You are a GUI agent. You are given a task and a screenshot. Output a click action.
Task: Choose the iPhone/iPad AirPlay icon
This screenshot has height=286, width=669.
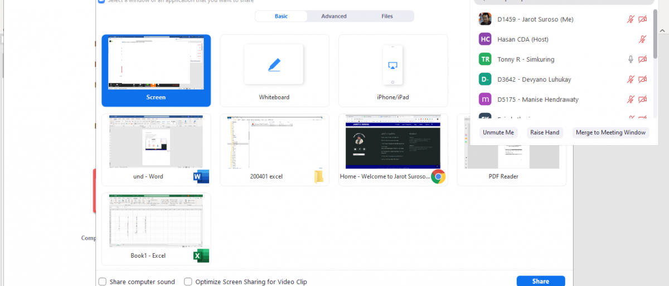click(392, 65)
